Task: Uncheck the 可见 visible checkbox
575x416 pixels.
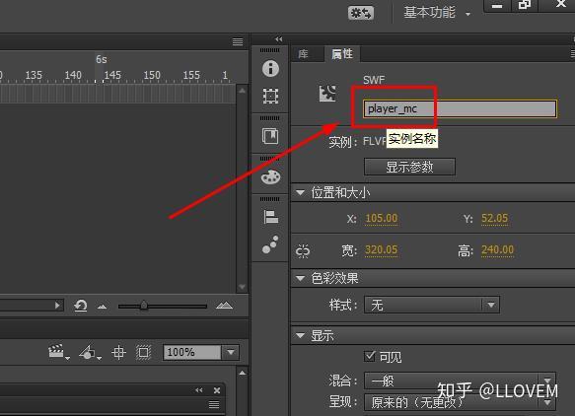Action: [370, 356]
